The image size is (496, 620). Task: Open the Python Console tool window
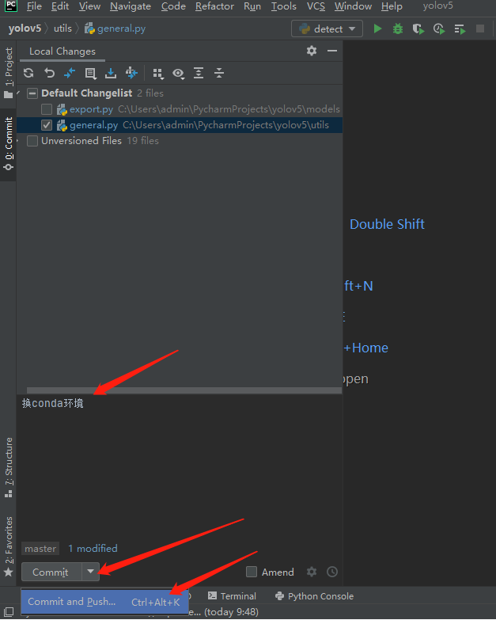314,596
